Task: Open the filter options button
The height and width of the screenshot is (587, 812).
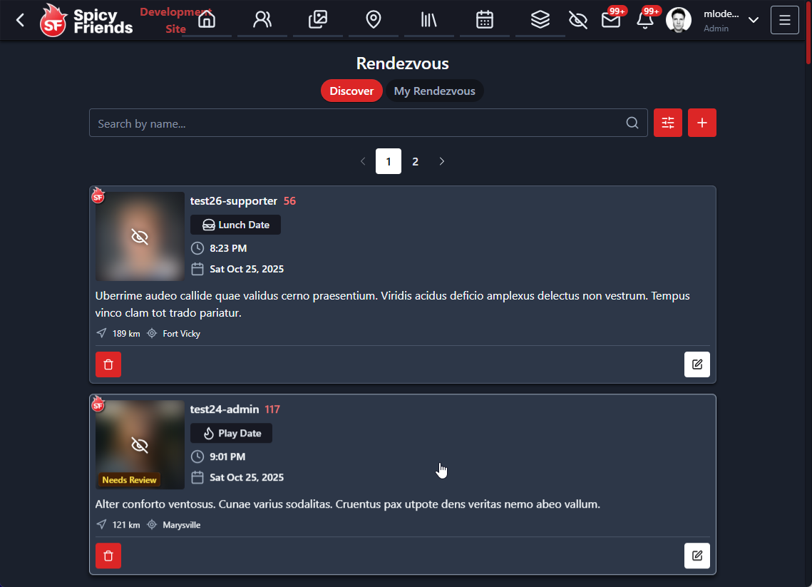Action: tap(668, 123)
